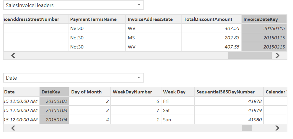
Task: Select the Day of Month column header
Action: (x=89, y=92)
